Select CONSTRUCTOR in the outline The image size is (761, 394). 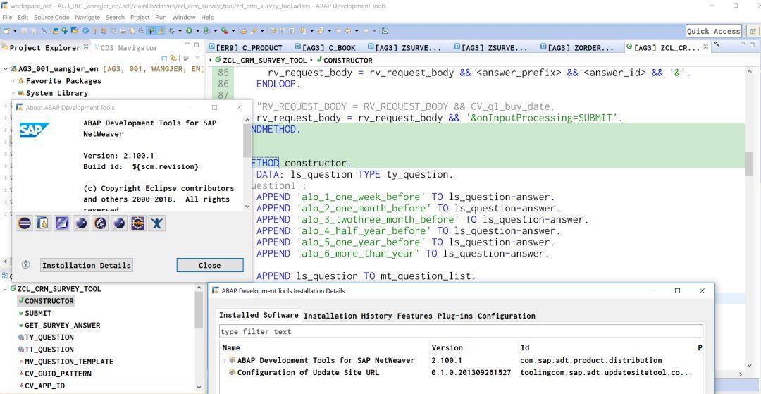[49, 301]
